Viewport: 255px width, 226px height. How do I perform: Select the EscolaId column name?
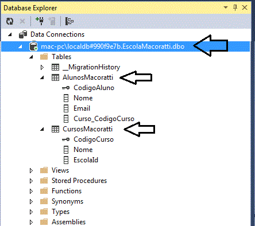click(x=86, y=160)
